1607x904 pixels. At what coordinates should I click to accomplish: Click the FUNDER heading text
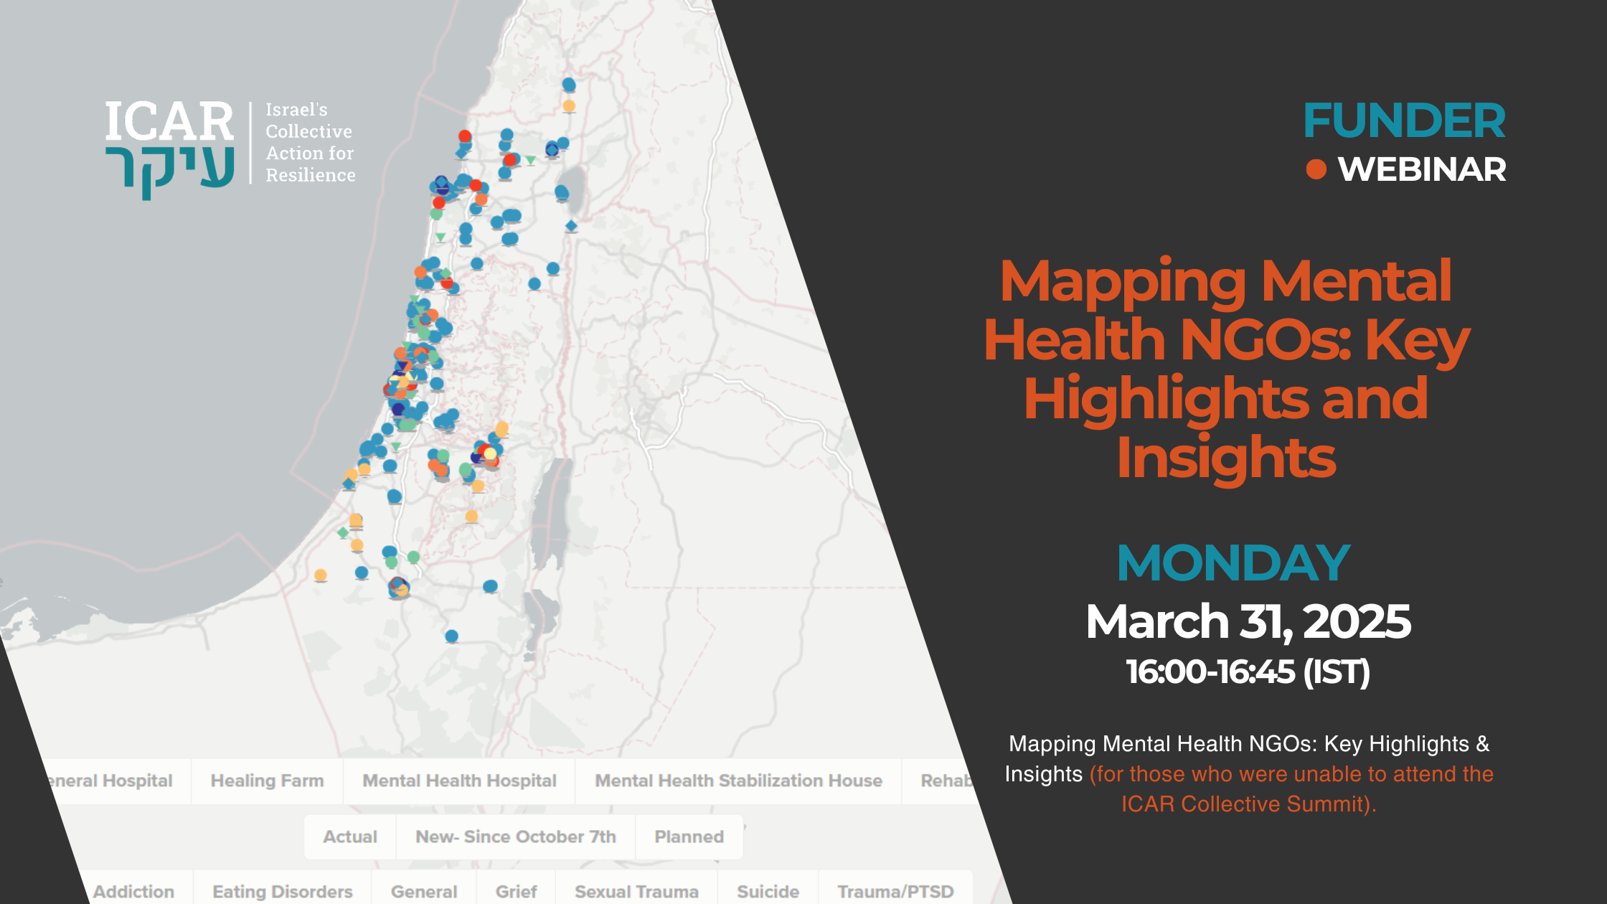(x=1404, y=121)
